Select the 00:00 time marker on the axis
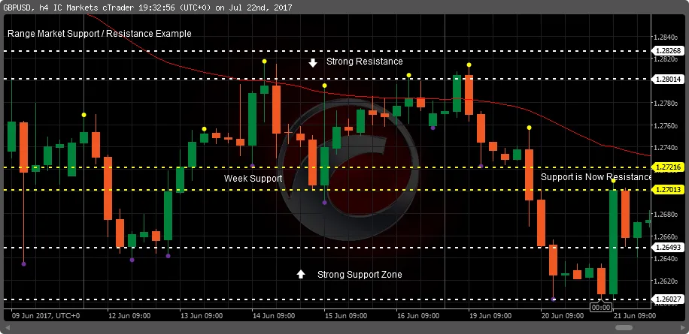 tap(601, 307)
